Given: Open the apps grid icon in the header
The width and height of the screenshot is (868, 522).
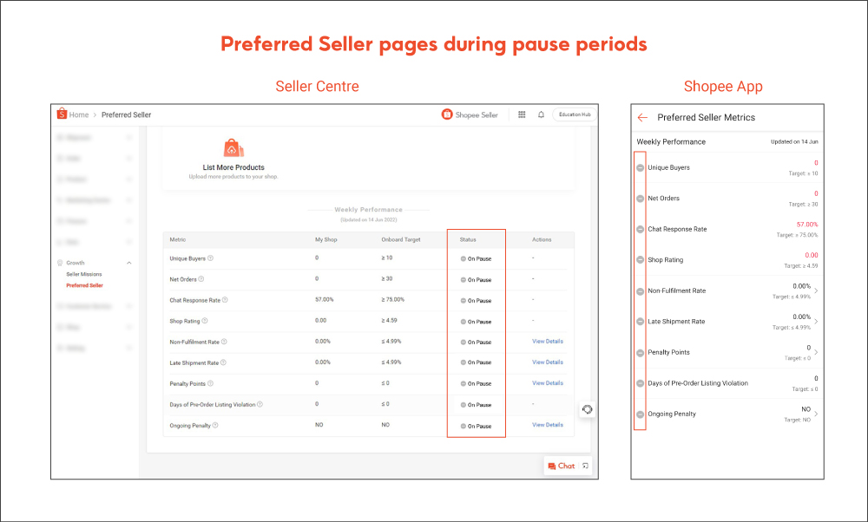Looking at the screenshot, I should pyautogui.click(x=521, y=114).
